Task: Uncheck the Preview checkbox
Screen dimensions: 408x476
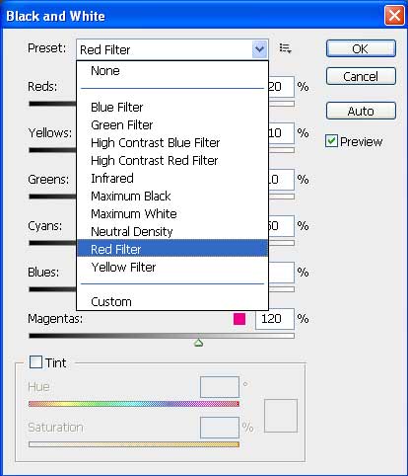Action: point(331,141)
